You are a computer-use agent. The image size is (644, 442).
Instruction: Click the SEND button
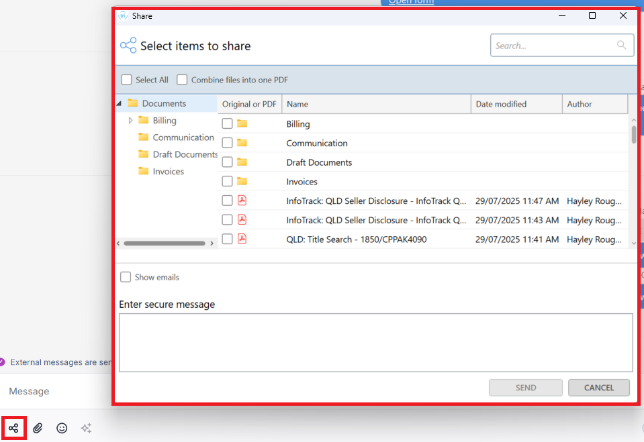(526, 388)
